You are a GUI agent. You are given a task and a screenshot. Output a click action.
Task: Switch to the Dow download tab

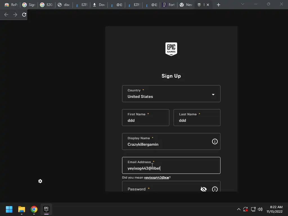99,5
